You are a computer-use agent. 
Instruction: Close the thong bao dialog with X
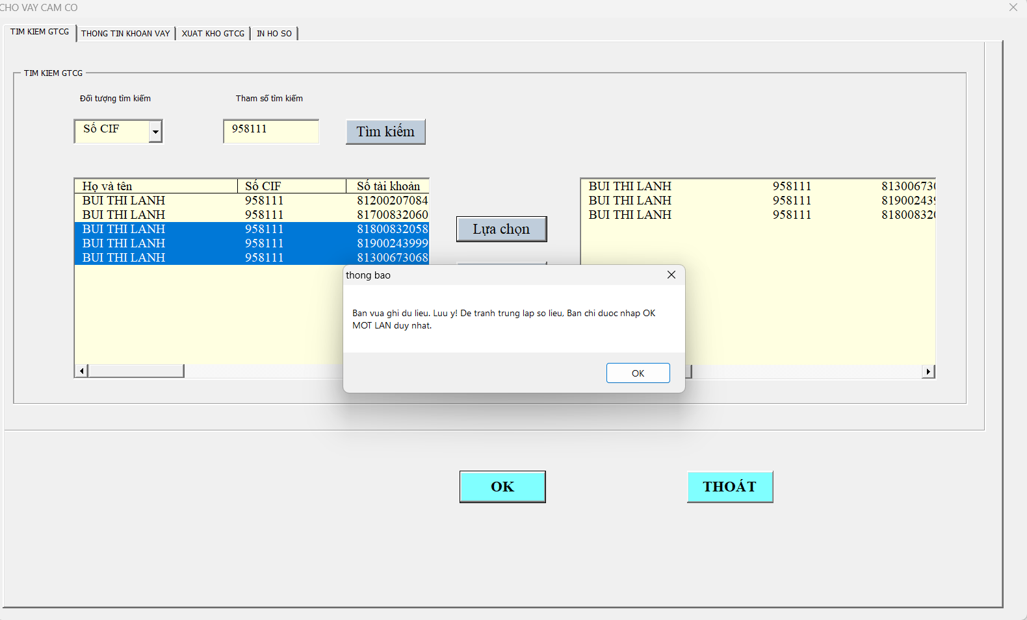tap(671, 275)
